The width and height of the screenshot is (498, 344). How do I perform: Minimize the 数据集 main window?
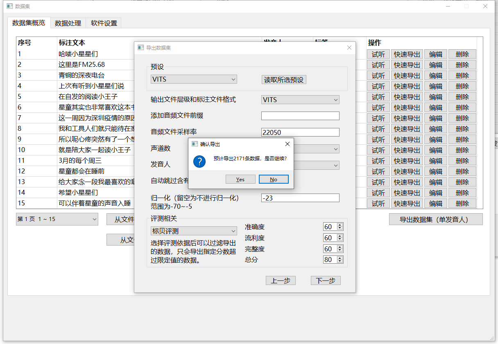[447, 6]
